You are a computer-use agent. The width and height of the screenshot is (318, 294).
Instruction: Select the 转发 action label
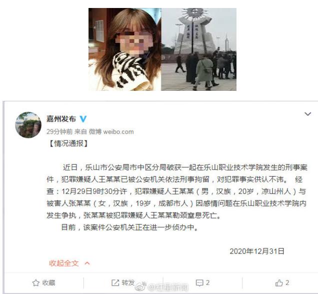point(128,283)
